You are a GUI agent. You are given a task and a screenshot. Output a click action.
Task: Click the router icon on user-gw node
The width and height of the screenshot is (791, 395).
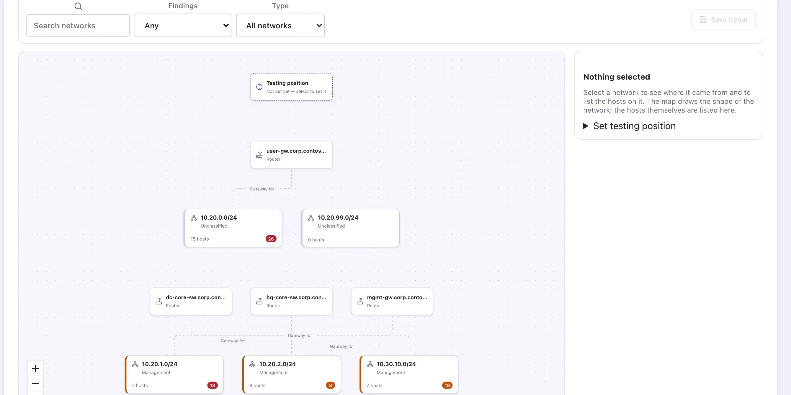pos(259,155)
